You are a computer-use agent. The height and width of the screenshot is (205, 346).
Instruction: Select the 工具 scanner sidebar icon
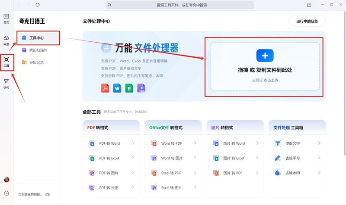(6, 62)
